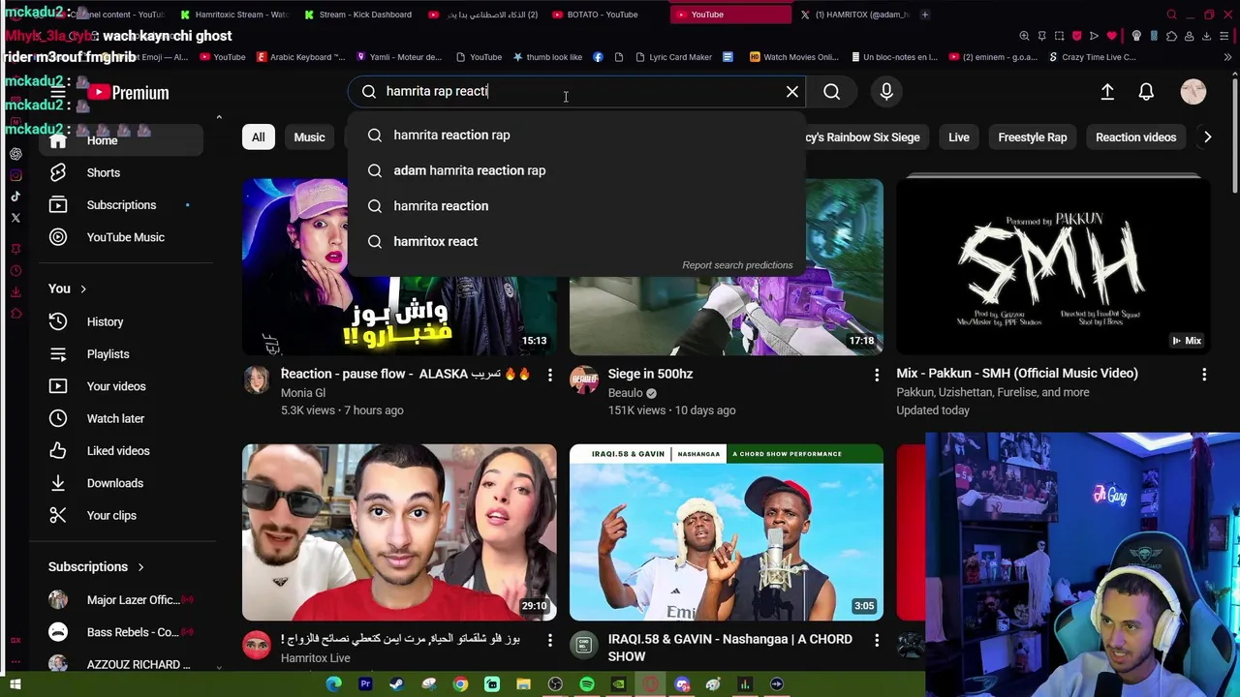
Task: Expand the Subscriptions section heading
Action: click(x=96, y=566)
